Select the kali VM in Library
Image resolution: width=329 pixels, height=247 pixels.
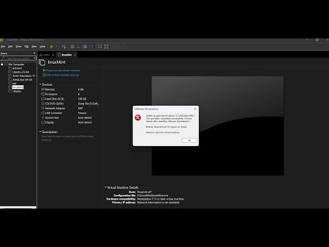tap(14, 84)
